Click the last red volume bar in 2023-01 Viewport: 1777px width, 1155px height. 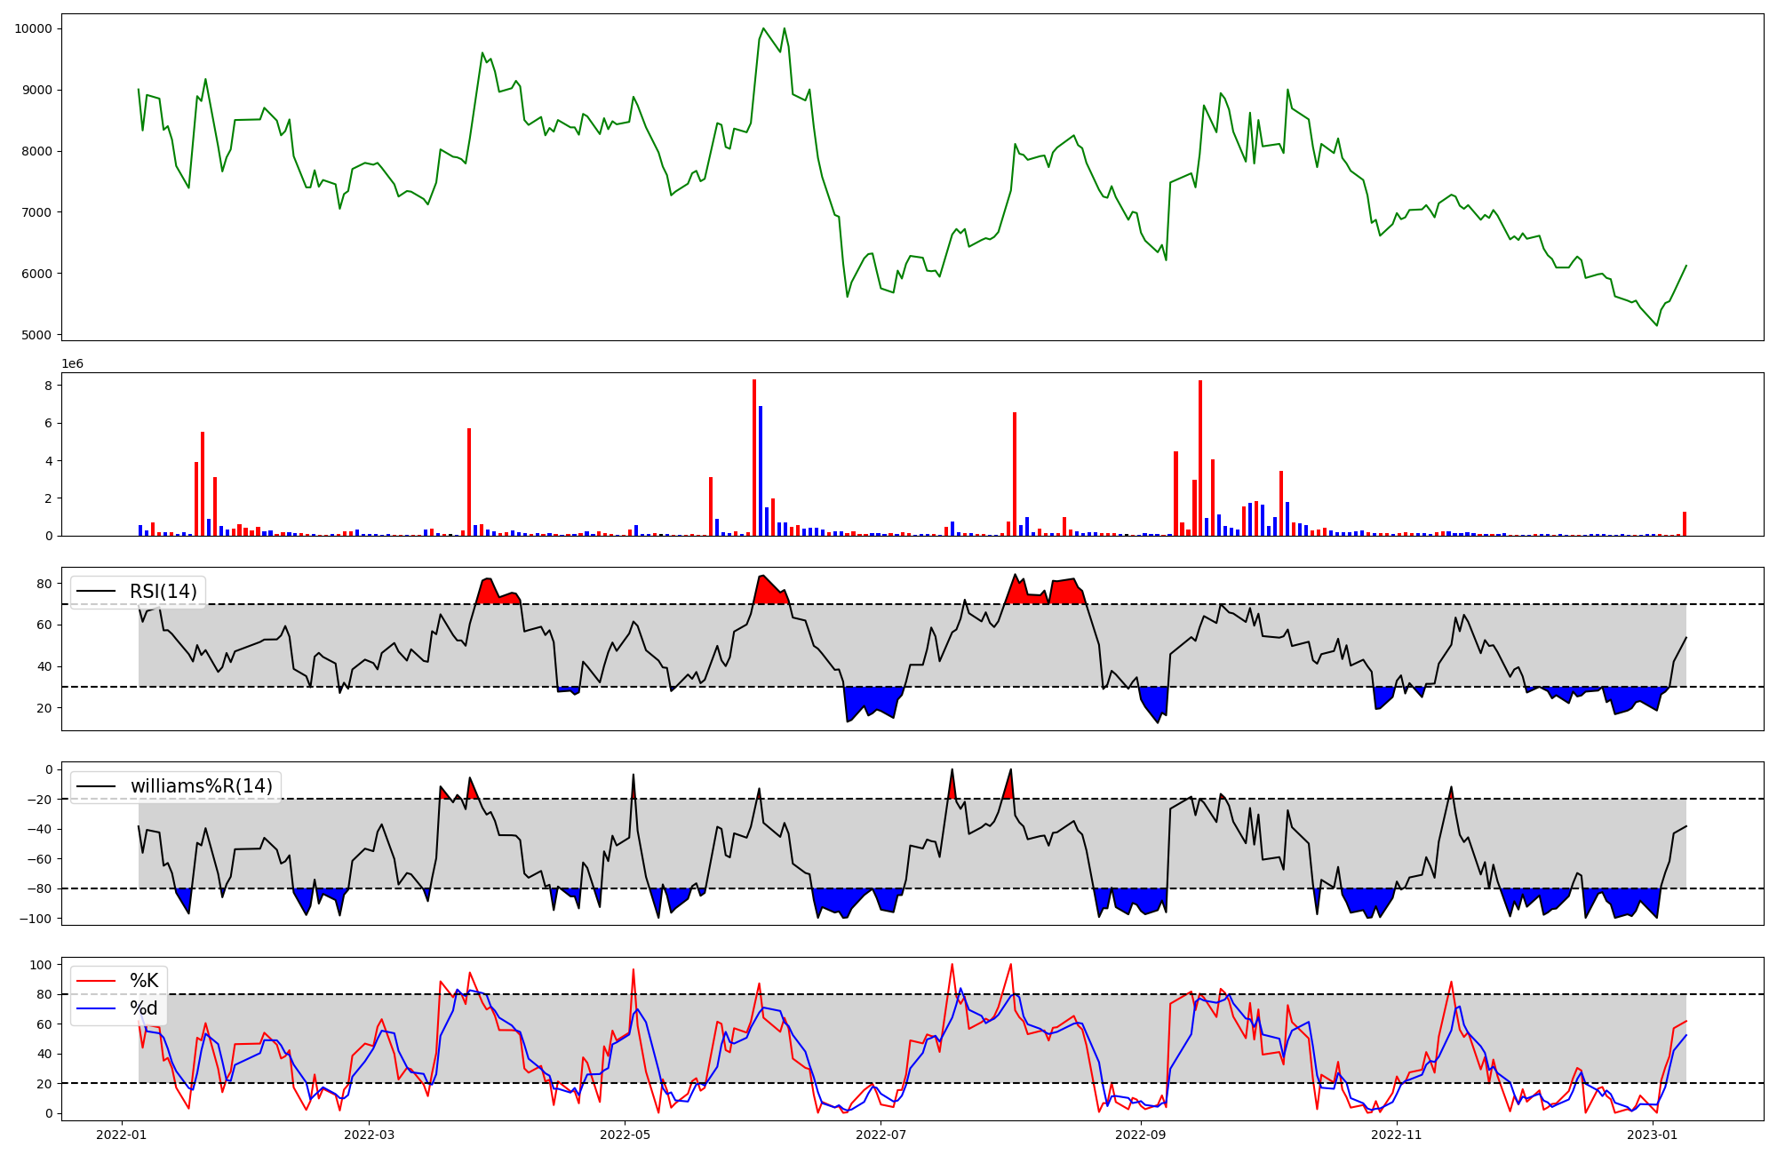(1684, 524)
